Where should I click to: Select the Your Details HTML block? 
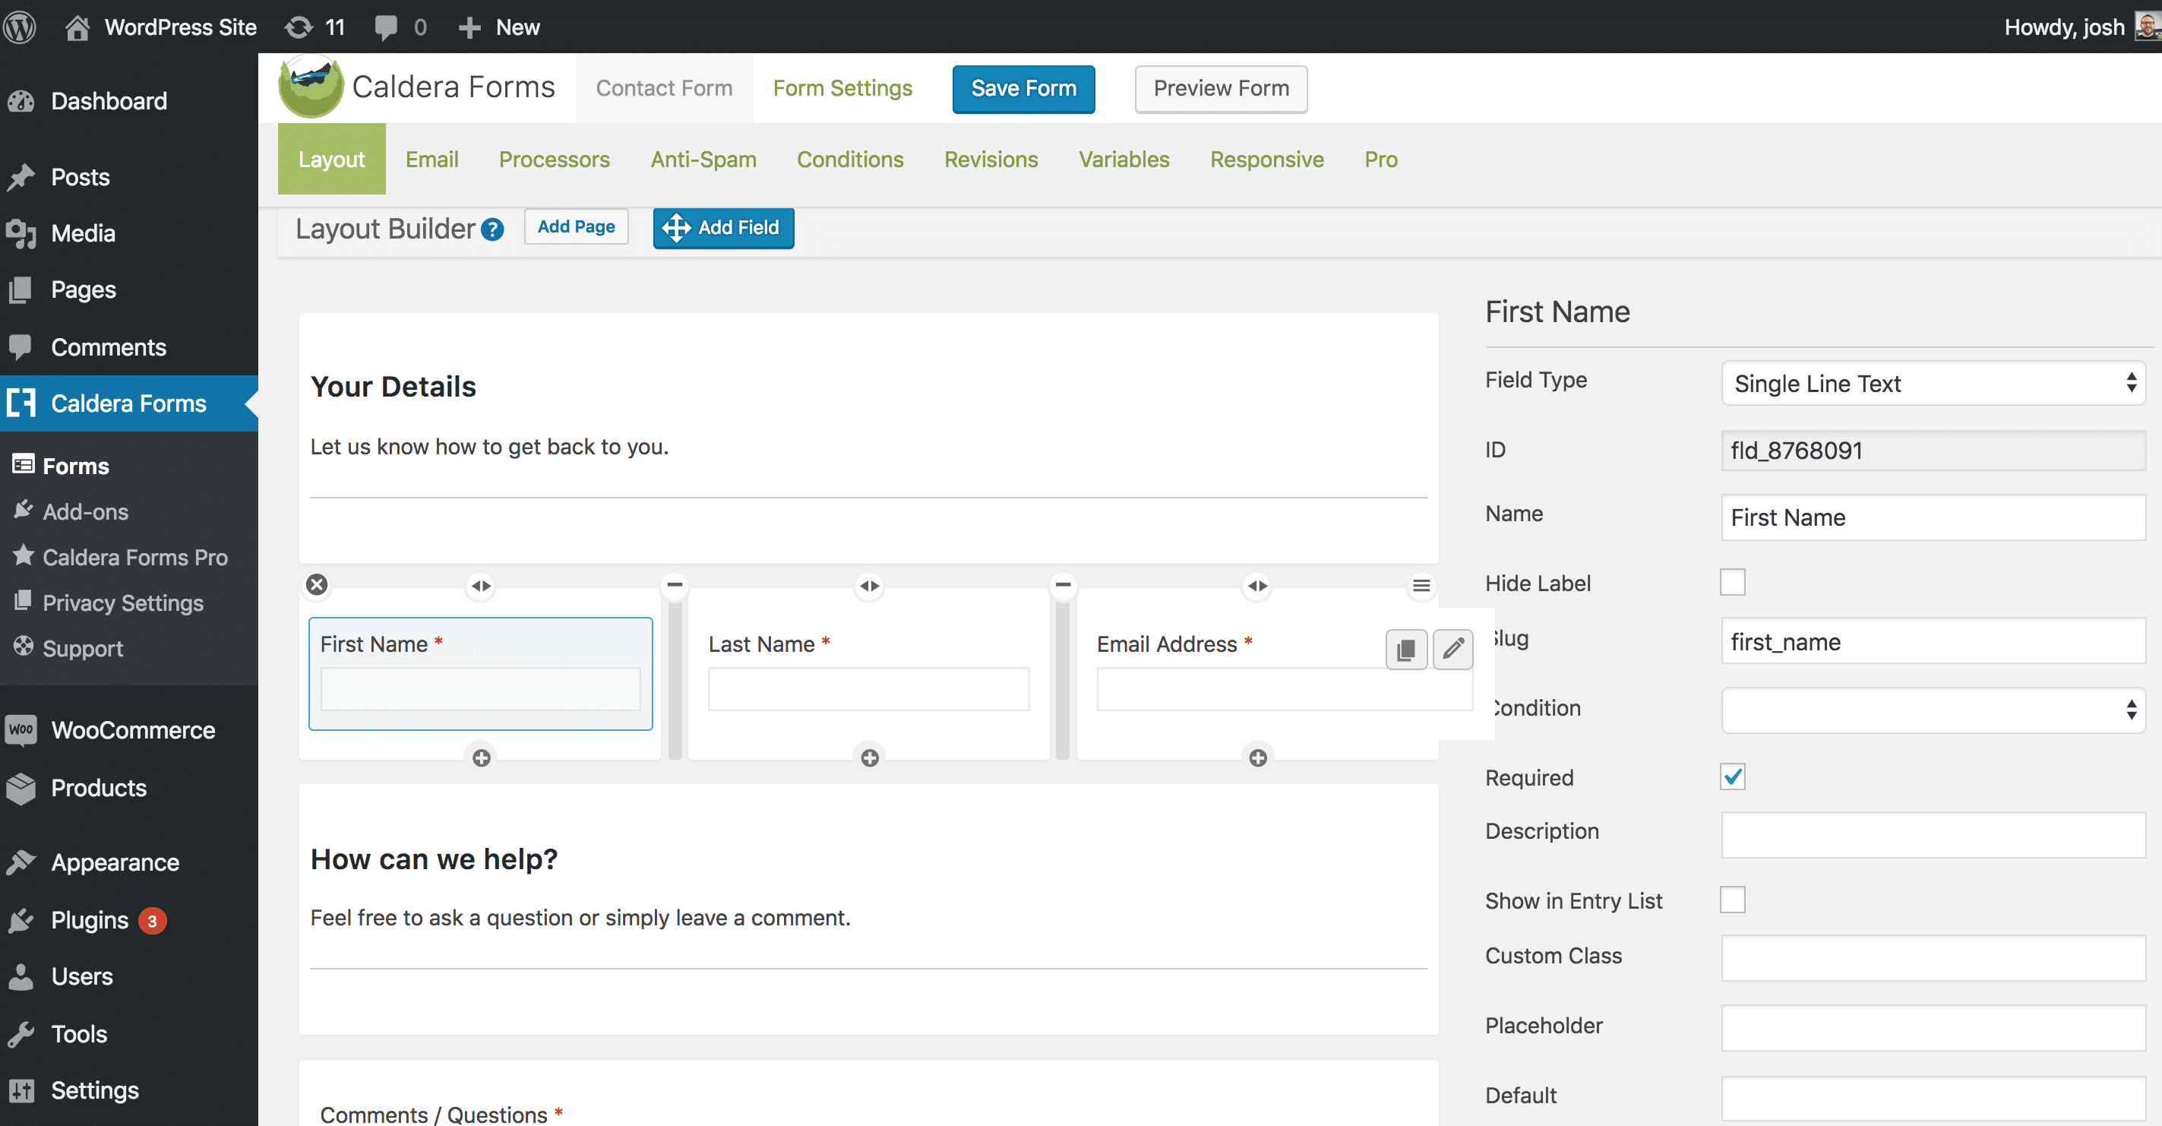(868, 438)
